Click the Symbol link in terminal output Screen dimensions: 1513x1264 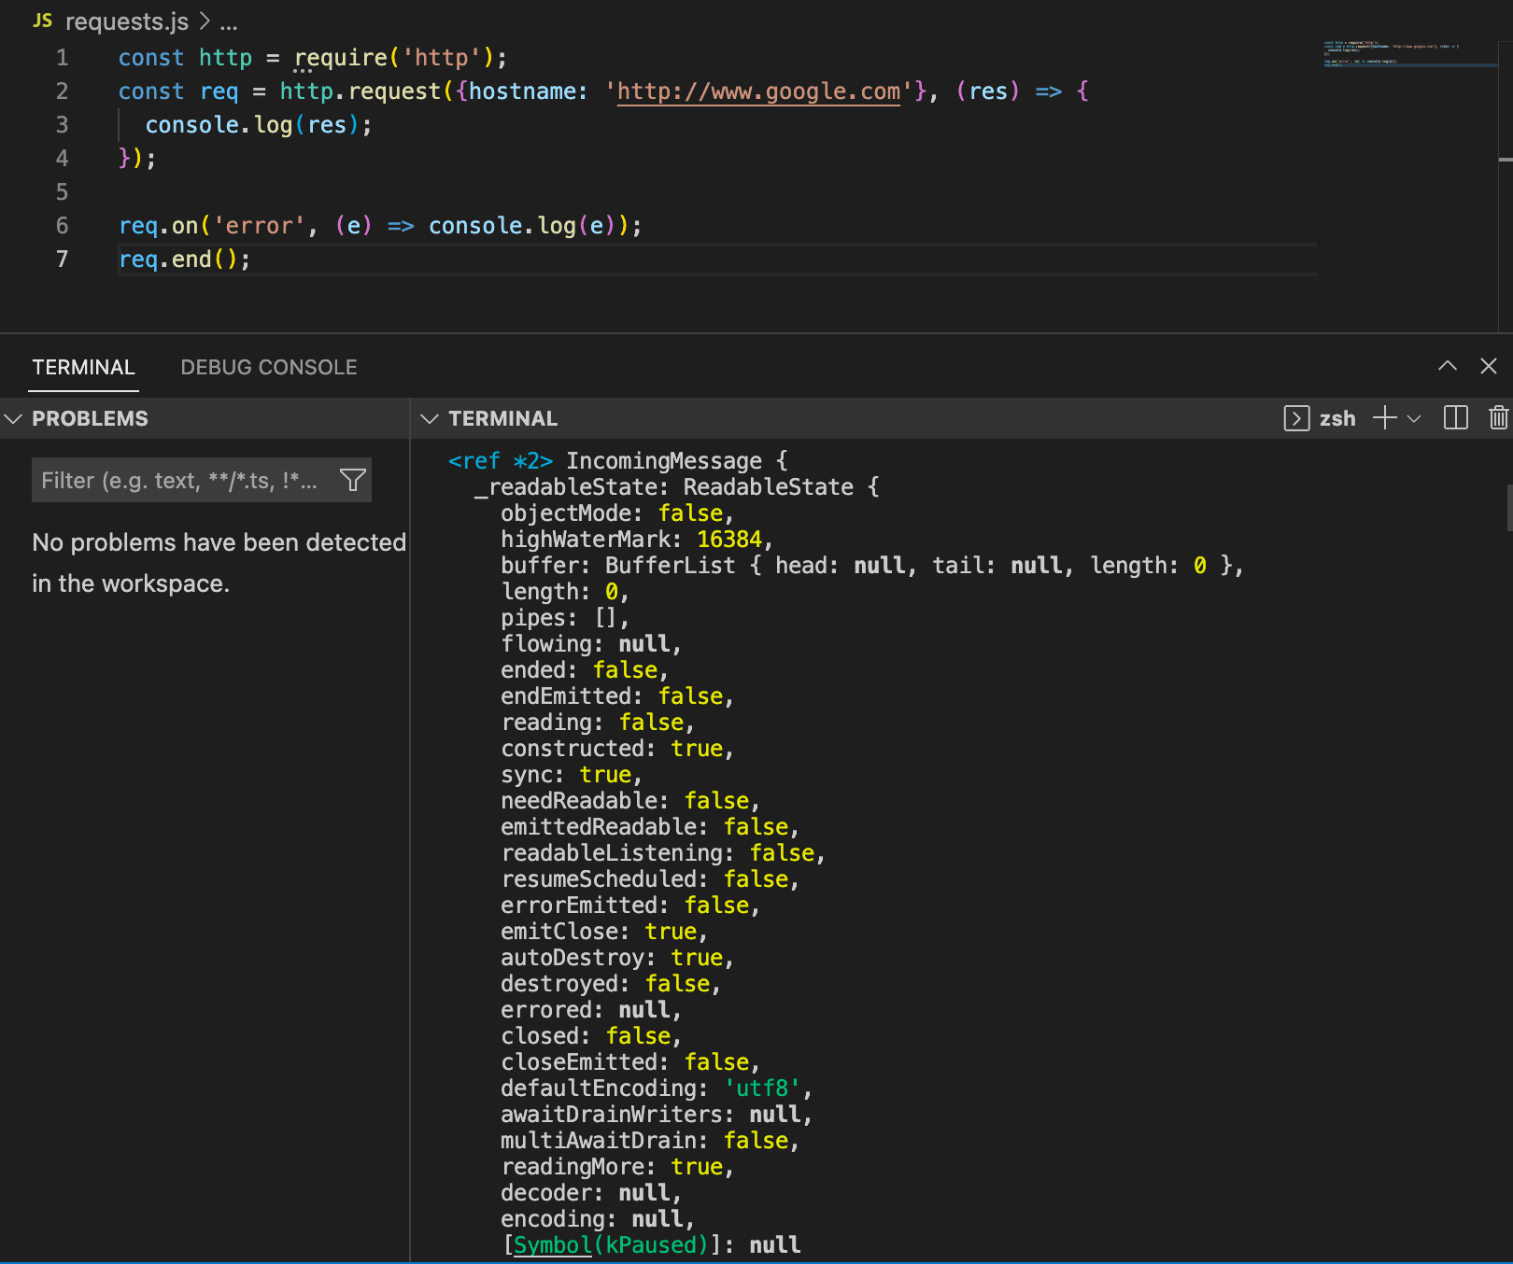(x=553, y=1244)
